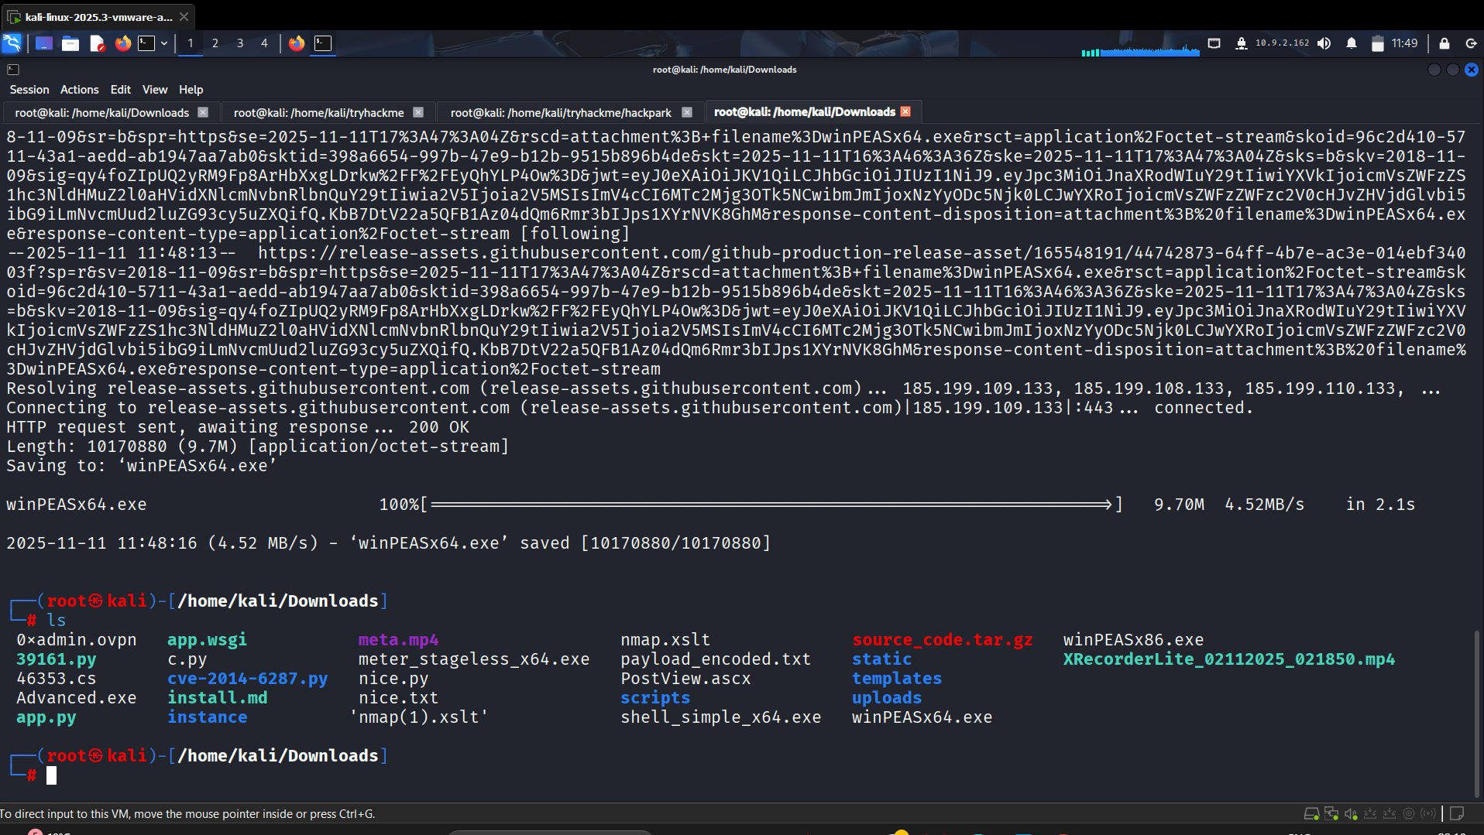Open the notifications bell icon
The width and height of the screenshot is (1484, 835).
coord(1352,43)
